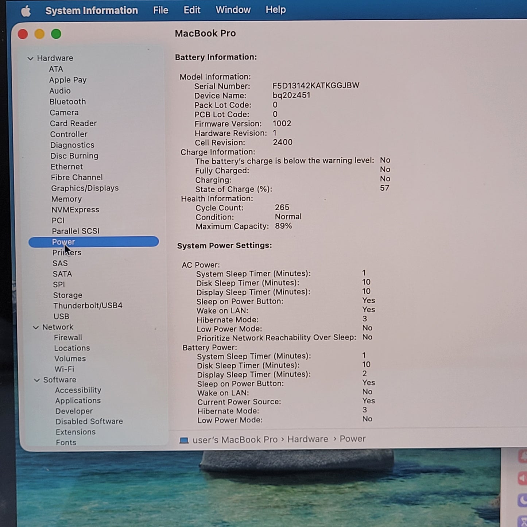Click the computer icon in the path bar

[184, 441]
